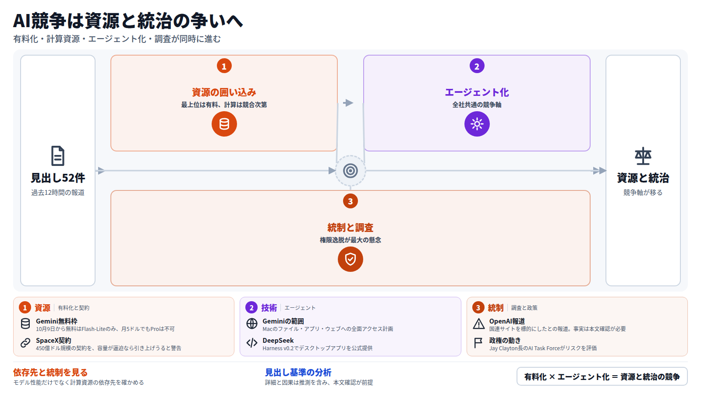Click the globe icon beside Geminiの範囲
Viewport: 701px width, 394px height.
[x=252, y=324]
